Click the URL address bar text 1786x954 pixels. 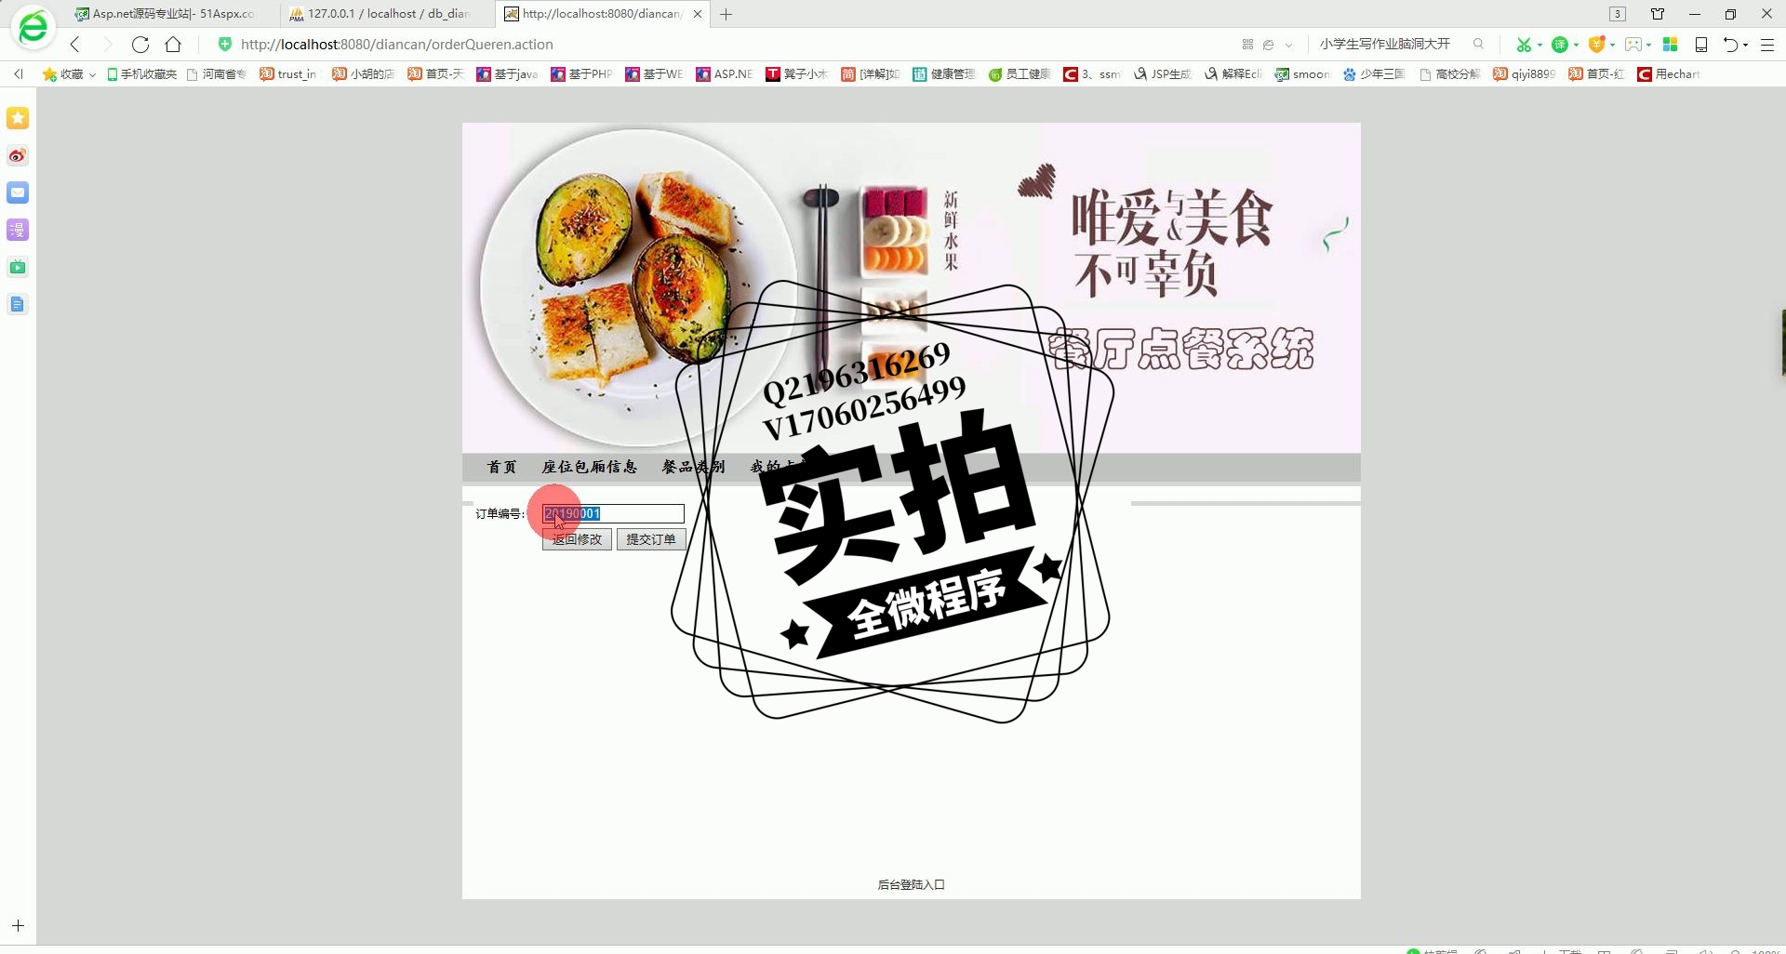tap(397, 44)
